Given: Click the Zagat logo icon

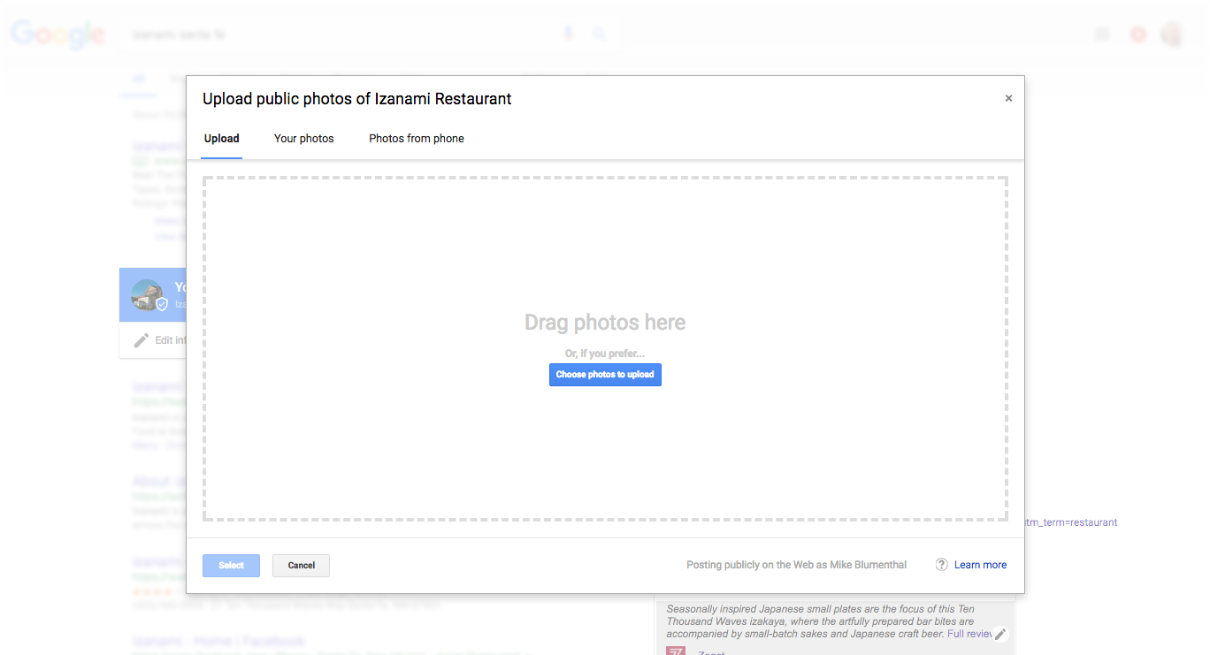Looking at the screenshot, I should [676, 651].
